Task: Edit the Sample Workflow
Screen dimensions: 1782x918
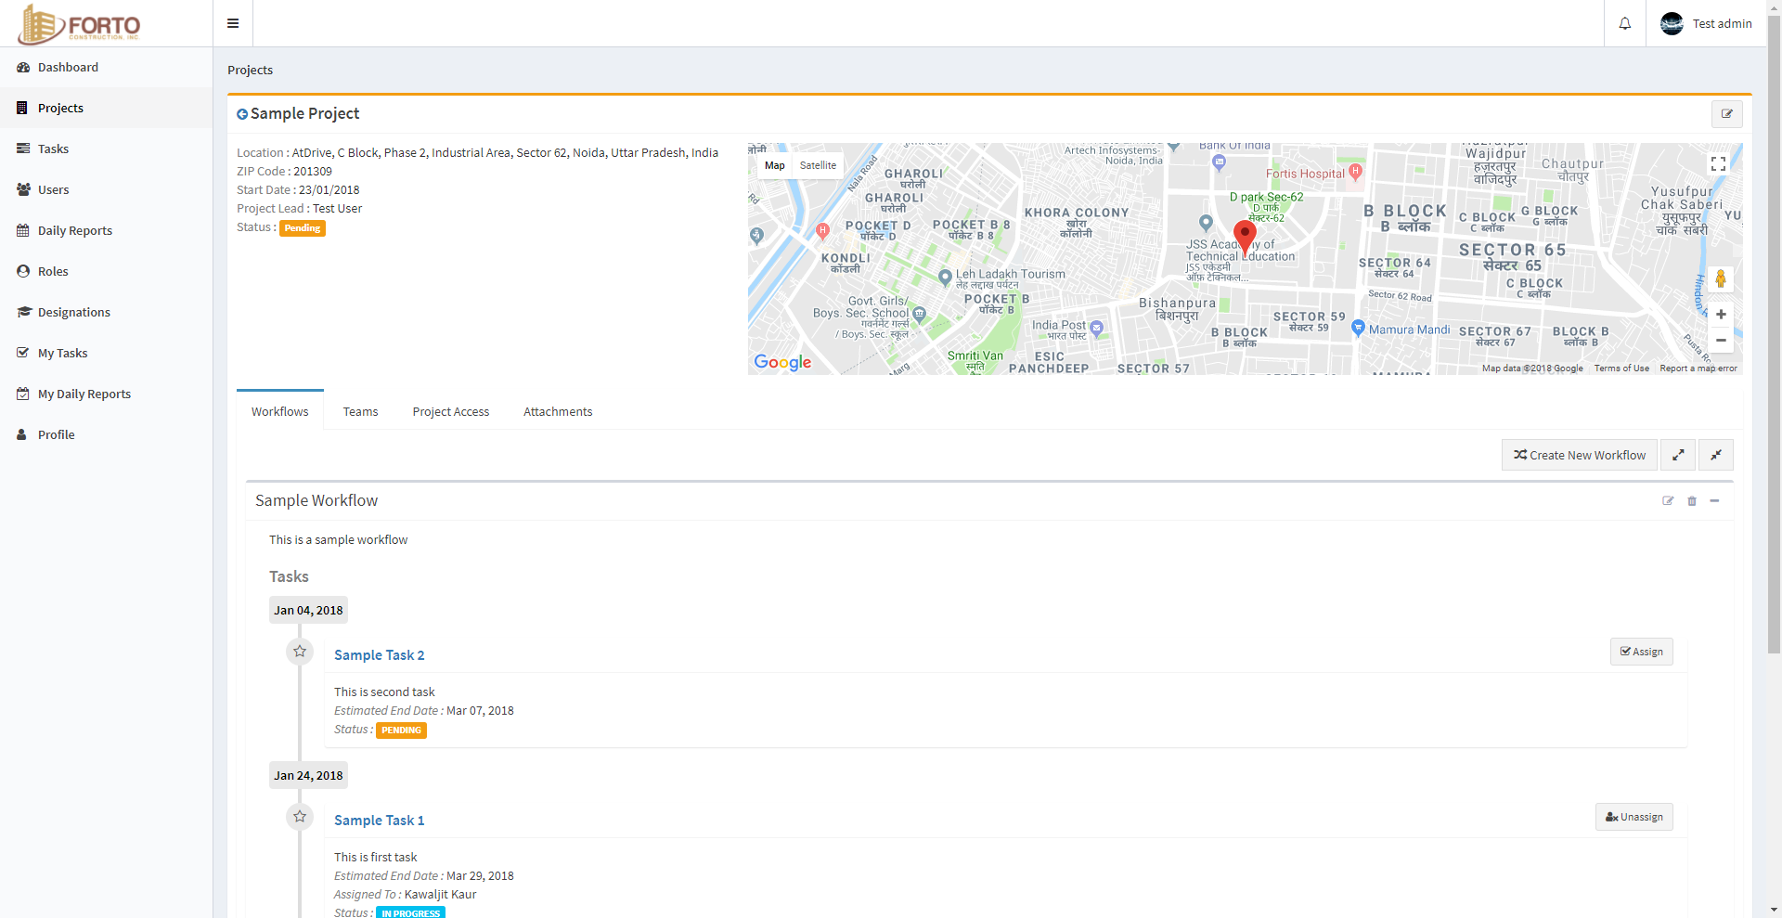Action: tap(1668, 501)
